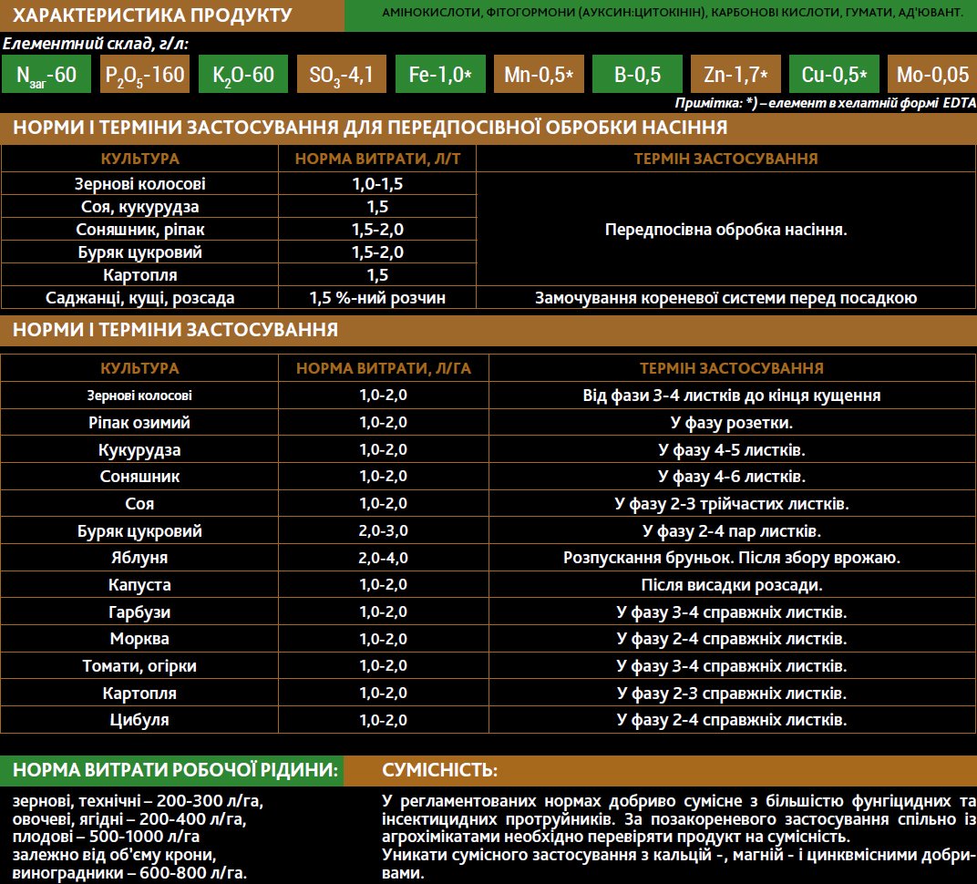Click 'Саджанці, кущі, розсада' cell

[139, 298]
